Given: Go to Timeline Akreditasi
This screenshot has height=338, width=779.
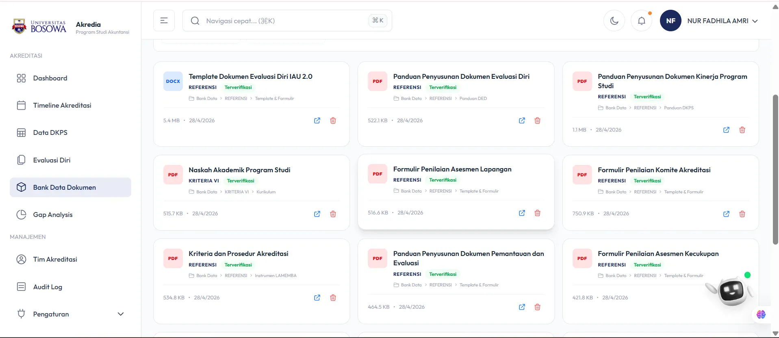Looking at the screenshot, I should tap(70, 105).
